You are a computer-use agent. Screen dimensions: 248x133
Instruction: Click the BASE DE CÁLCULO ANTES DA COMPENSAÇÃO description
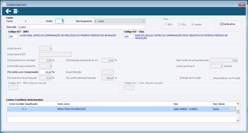pos(181,37)
